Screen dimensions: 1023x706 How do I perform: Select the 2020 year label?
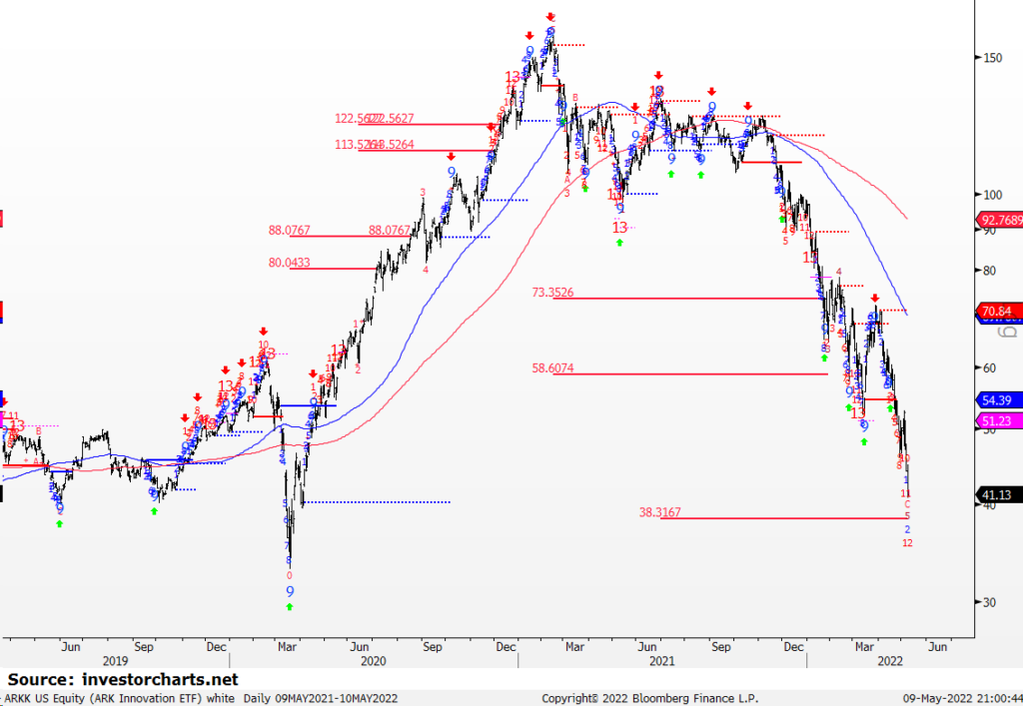click(374, 661)
